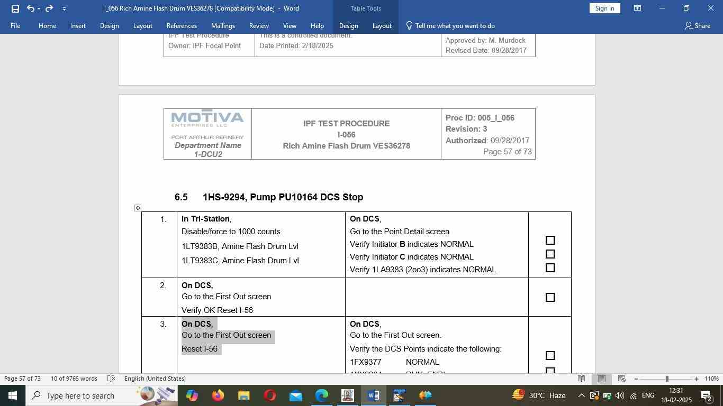Viewport: 723px width, 406px height.
Task: Click the Word icon in taskbar
Action: 373,395
